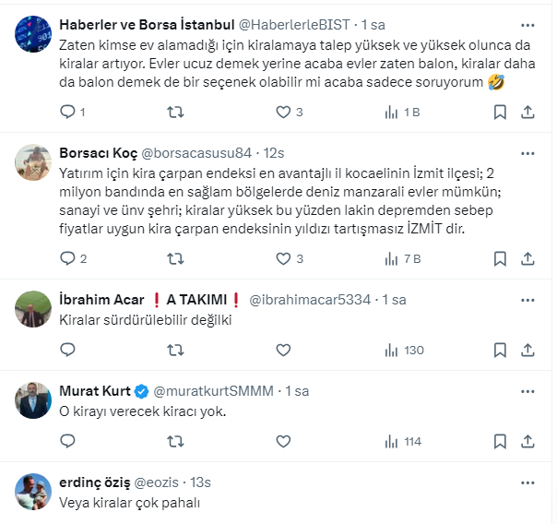Retweet Murat Kurt's tweet

pos(175,442)
